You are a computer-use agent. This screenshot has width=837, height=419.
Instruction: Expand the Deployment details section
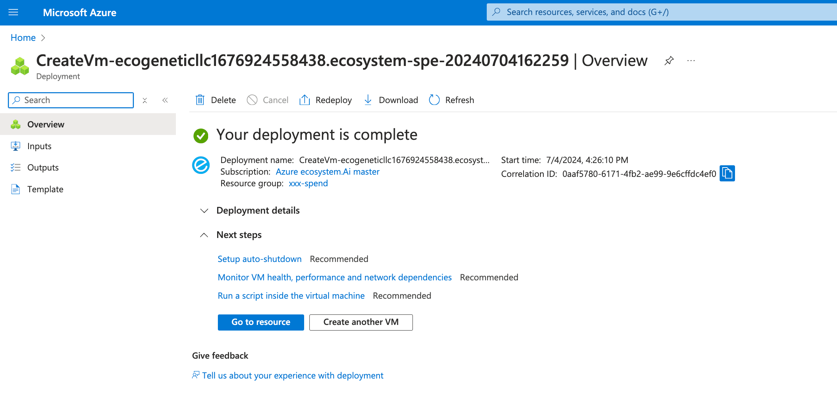(x=204, y=211)
